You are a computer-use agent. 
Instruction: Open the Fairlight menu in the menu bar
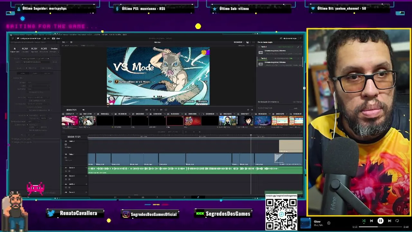(104, 34)
